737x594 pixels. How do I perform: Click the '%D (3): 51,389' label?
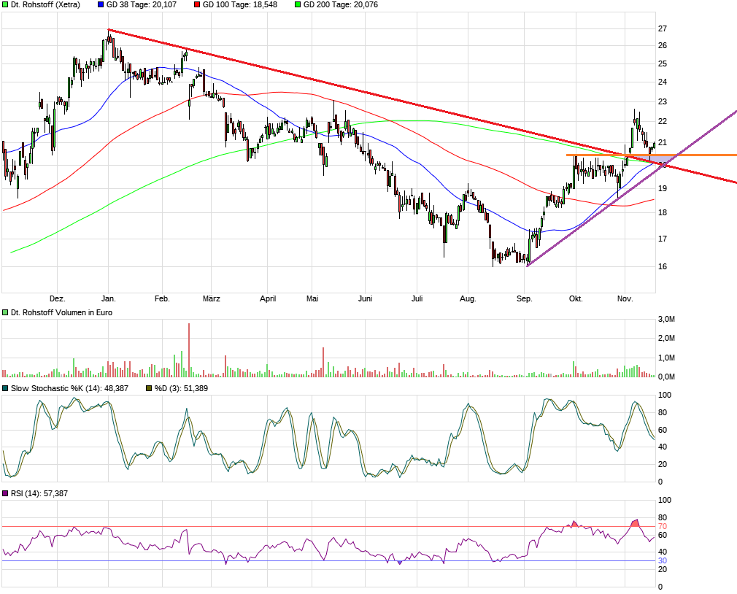coord(181,389)
